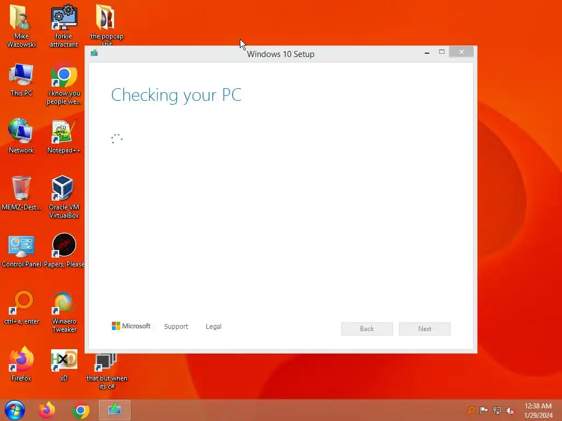This screenshot has height=421, width=562.
Task: Click the 'Windows 10 Setup' window title
Action: tap(280, 54)
